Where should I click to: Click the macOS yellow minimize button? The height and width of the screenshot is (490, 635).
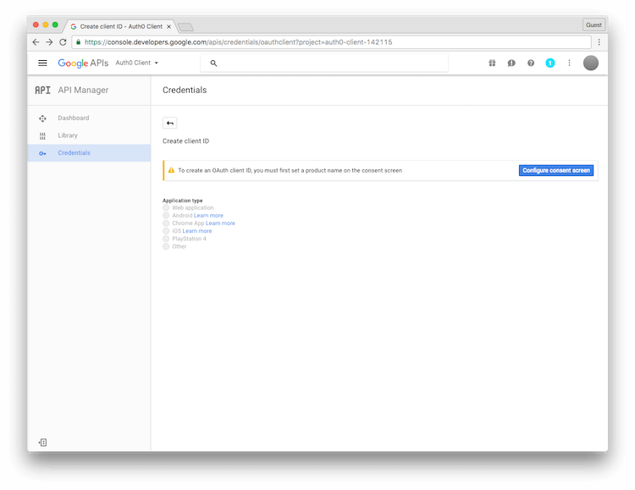(x=46, y=25)
